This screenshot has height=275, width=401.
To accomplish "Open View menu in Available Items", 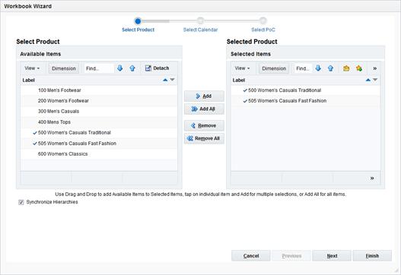I will pos(32,68).
